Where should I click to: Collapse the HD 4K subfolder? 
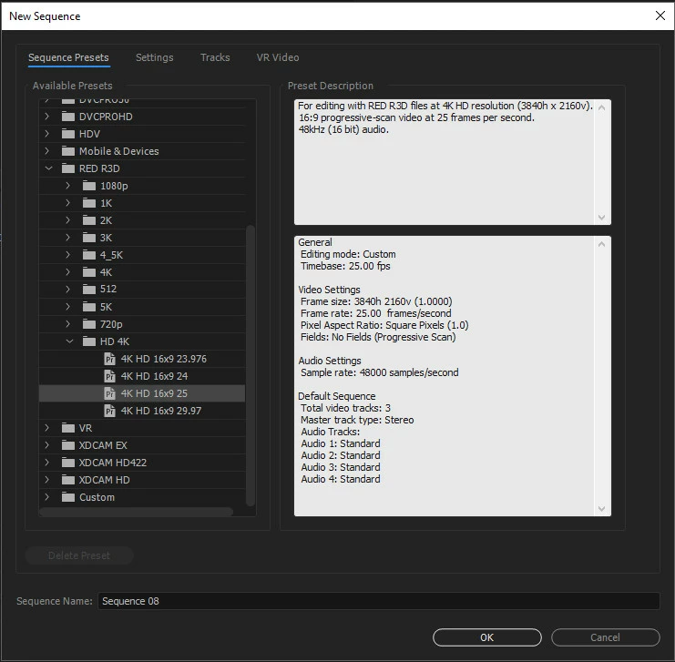(x=69, y=341)
